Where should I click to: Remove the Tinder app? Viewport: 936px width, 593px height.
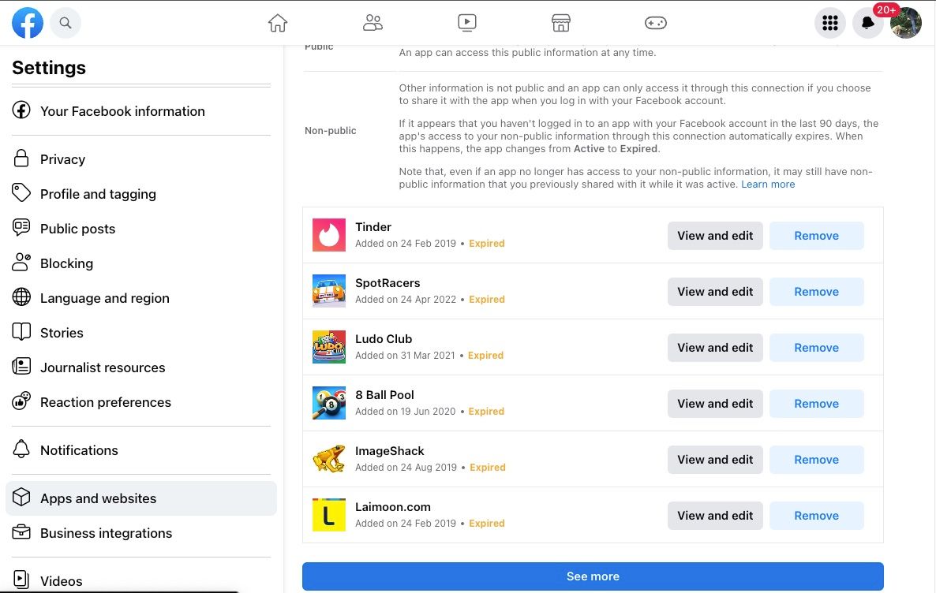click(x=816, y=235)
